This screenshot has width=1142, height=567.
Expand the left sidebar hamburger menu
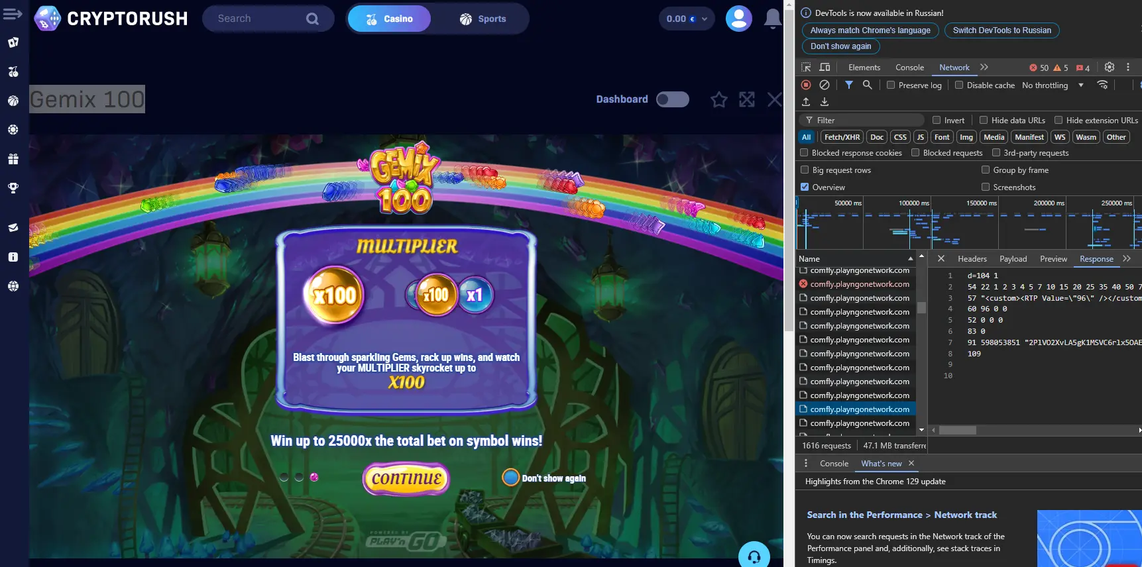[13, 13]
